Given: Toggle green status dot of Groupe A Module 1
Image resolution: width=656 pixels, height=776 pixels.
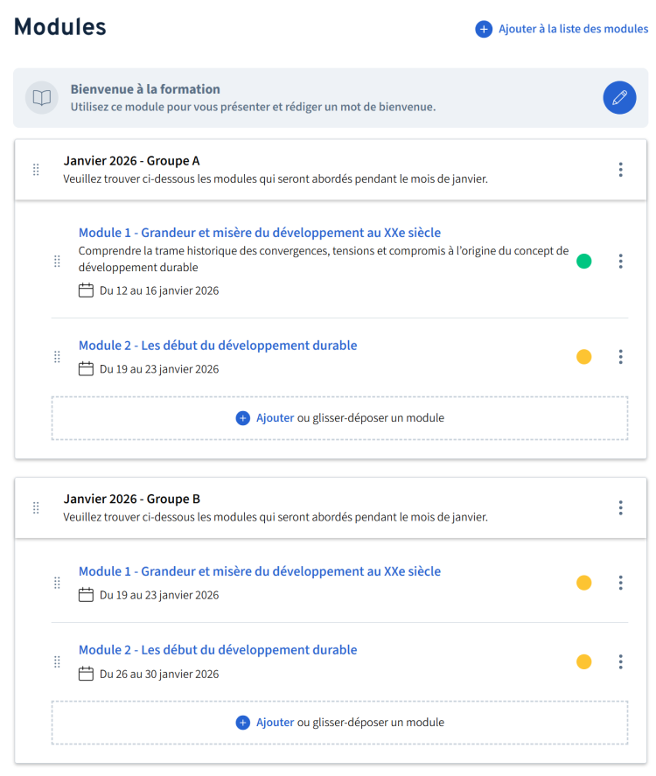Looking at the screenshot, I should point(584,261).
